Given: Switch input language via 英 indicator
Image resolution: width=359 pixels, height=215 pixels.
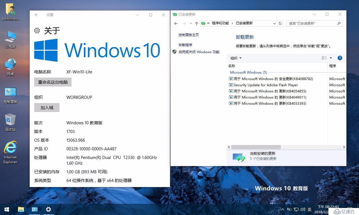Looking at the screenshot, I should click(310, 209).
